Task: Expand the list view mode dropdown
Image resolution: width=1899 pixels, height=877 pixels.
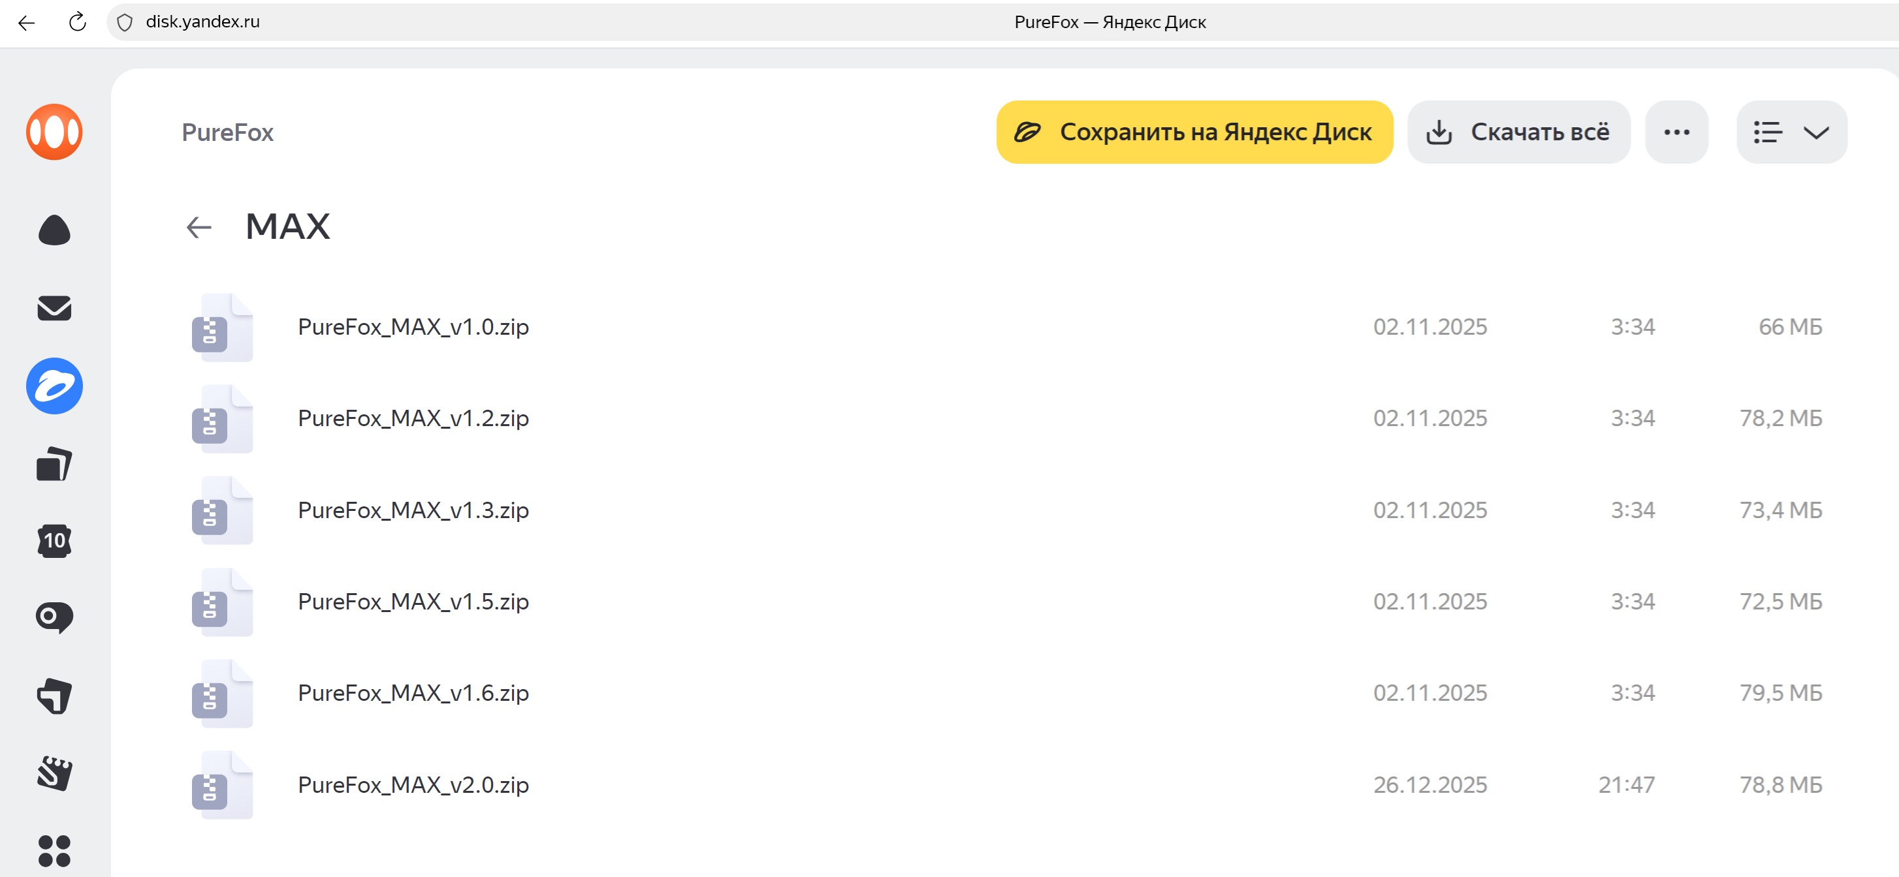Action: click(x=1791, y=132)
